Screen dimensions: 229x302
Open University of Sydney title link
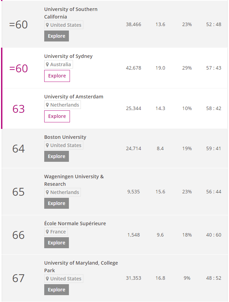click(68, 56)
